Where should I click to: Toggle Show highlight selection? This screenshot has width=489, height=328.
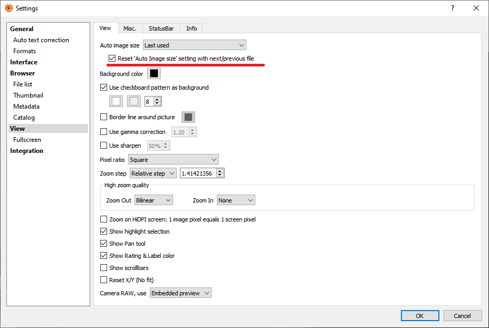[103, 231]
